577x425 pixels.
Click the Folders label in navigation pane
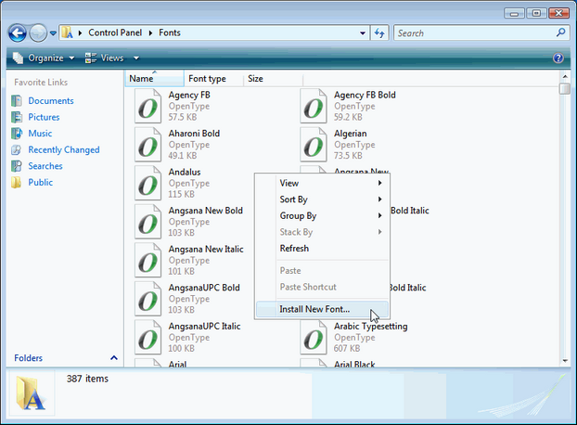point(29,358)
